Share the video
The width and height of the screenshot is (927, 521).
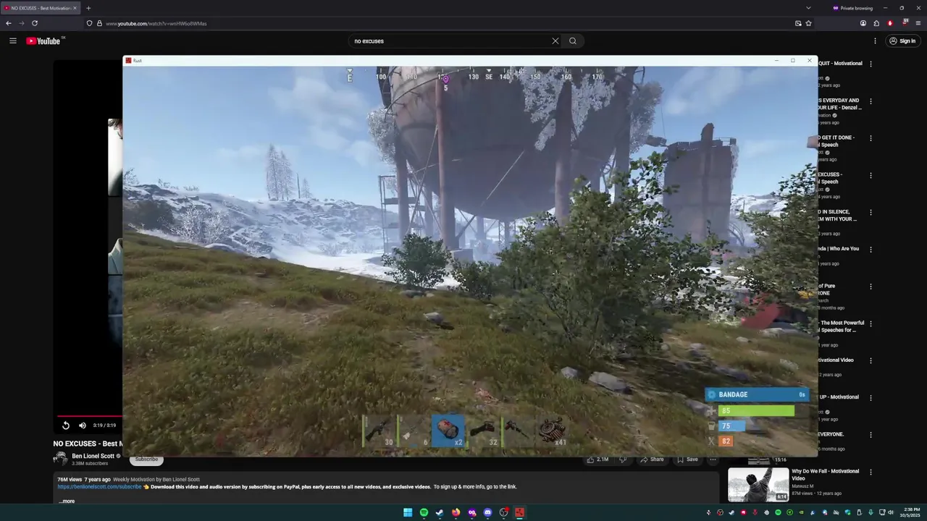click(x=651, y=459)
